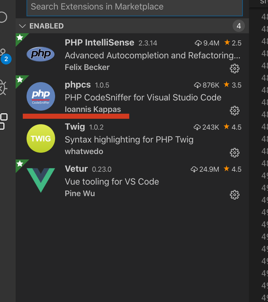Select the Vetur extension title

76,169
